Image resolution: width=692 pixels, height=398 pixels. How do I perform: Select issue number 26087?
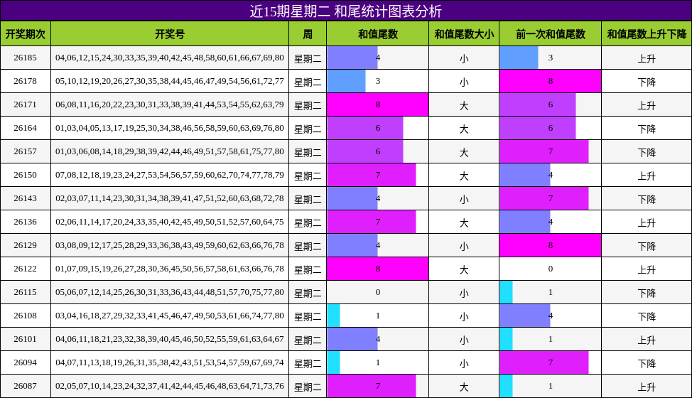tap(25, 386)
